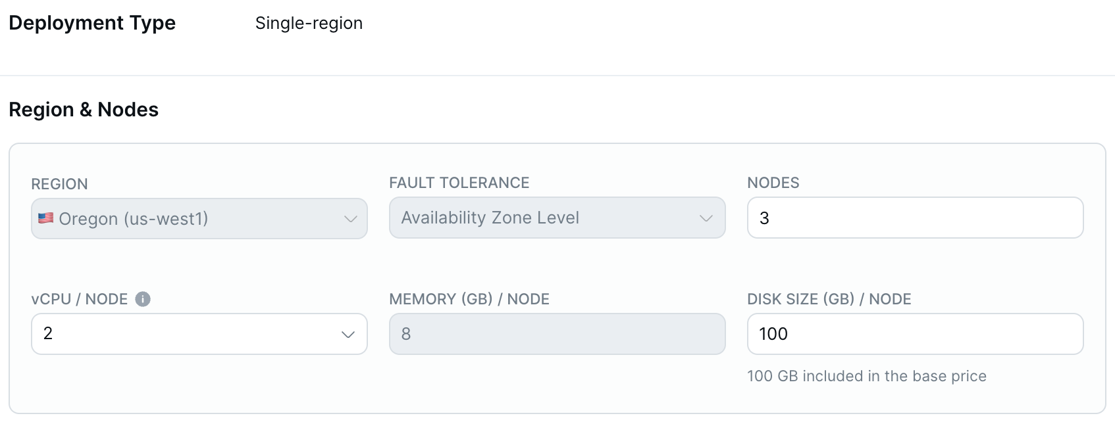Viewport: 1115px width, 422px height.
Task: Open the Fault Tolerance dropdown
Action: click(556, 218)
